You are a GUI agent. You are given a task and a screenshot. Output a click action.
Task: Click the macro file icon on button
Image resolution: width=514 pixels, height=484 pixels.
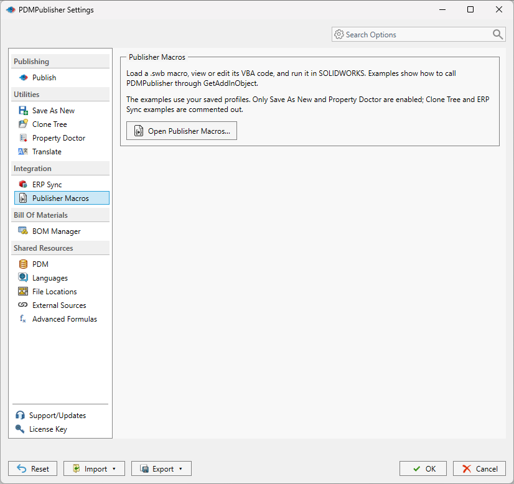point(139,131)
